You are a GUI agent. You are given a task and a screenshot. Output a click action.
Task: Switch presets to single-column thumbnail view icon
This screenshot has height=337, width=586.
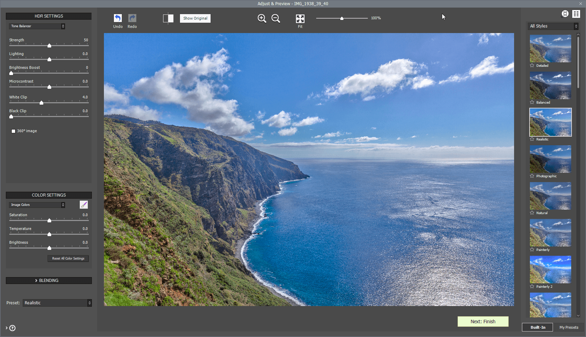click(x=565, y=14)
